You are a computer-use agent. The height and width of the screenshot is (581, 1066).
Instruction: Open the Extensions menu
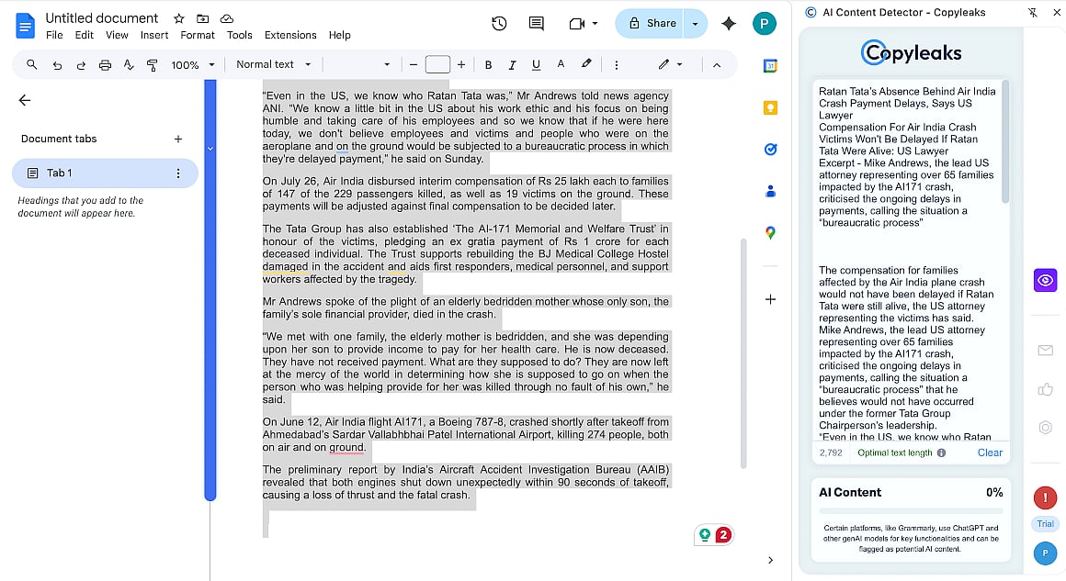click(289, 35)
